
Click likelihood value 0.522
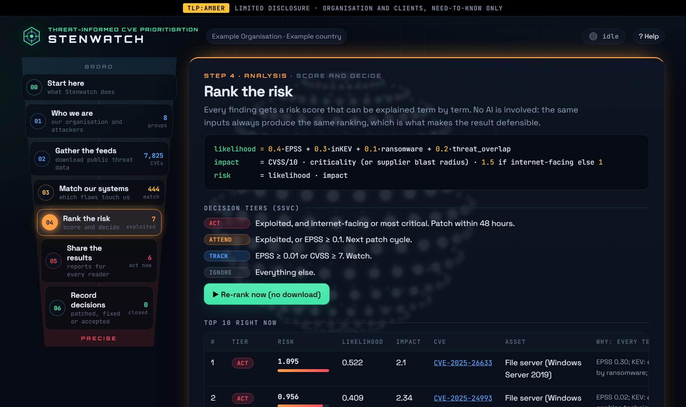[352, 363]
